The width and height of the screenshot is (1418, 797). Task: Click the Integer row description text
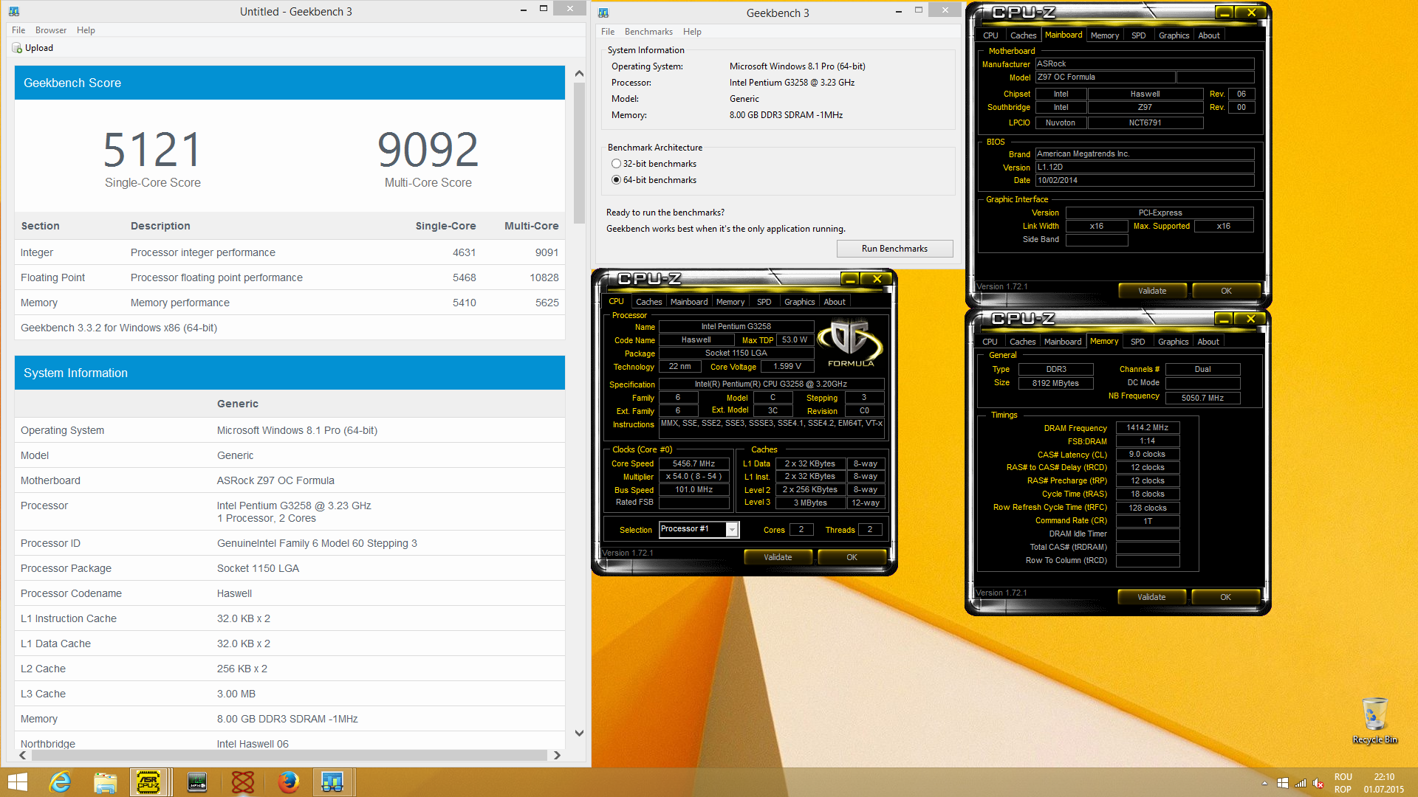point(202,252)
